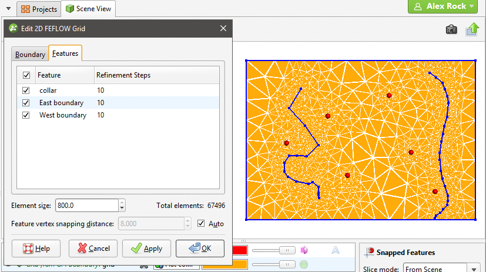Viewport: 486px width, 272px height.
Task: Click the text label 'A' icon
Action: click(x=336, y=250)
